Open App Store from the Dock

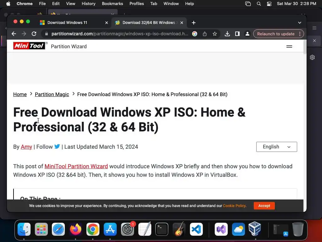pos(110,229)
